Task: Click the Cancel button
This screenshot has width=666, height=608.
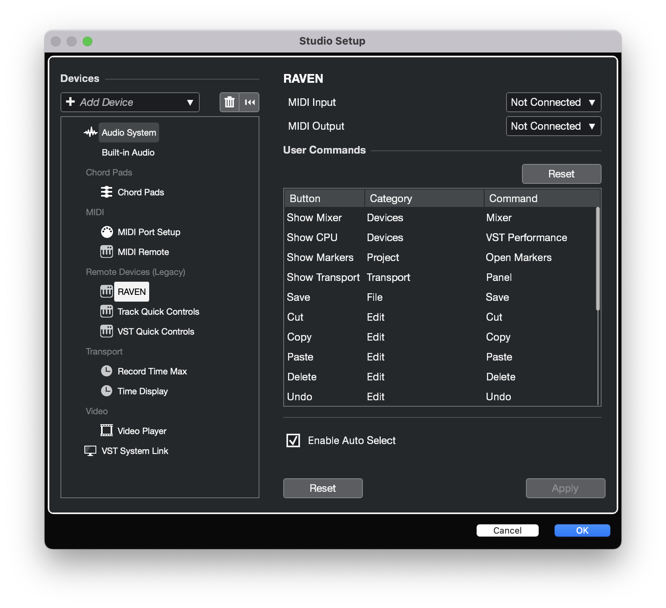Action: 507,530
